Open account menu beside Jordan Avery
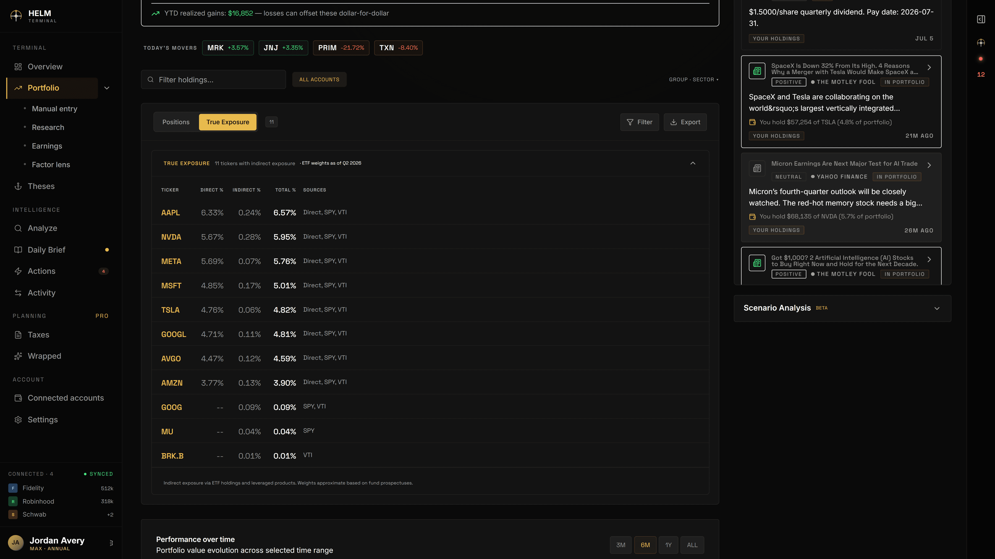This screenshot has width=995, height=559. 111,543
